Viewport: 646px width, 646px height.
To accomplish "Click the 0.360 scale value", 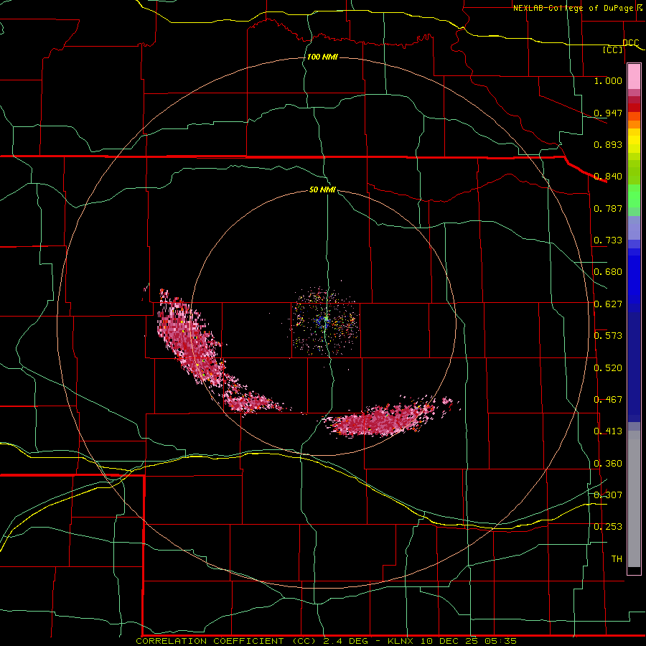I will point(608,464).
